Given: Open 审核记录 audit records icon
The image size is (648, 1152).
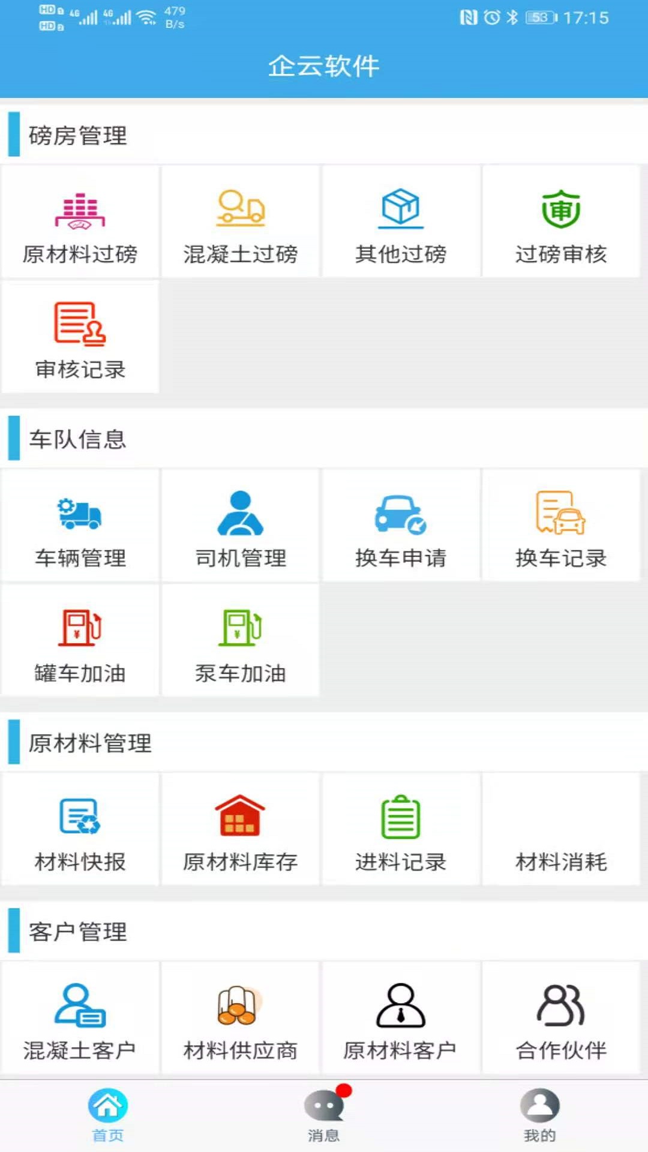Looking at the screenshot, I should tap(80, 325).
